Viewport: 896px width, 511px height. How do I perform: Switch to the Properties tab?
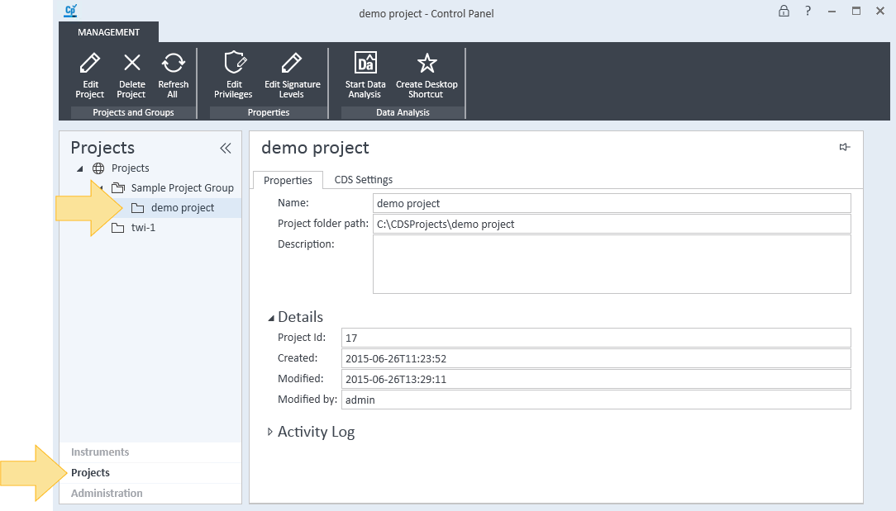(288, 180)
